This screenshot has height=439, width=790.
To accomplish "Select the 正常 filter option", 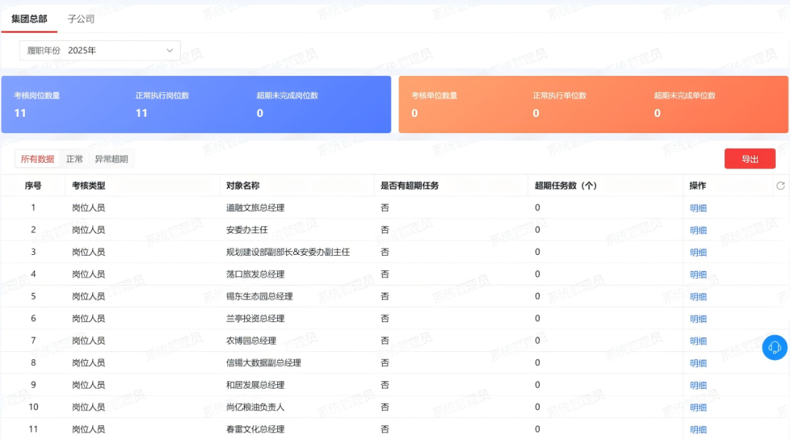I will click(75, 159).
